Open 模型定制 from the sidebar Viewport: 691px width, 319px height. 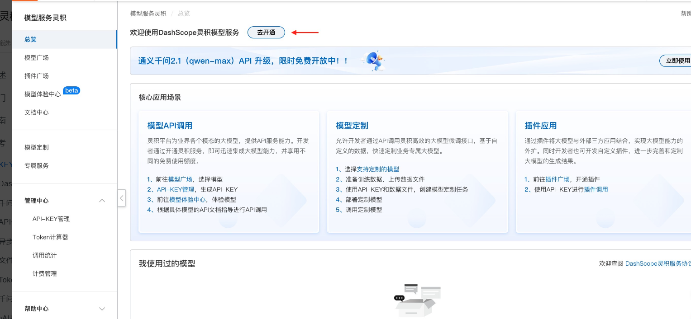click(36, 147)
